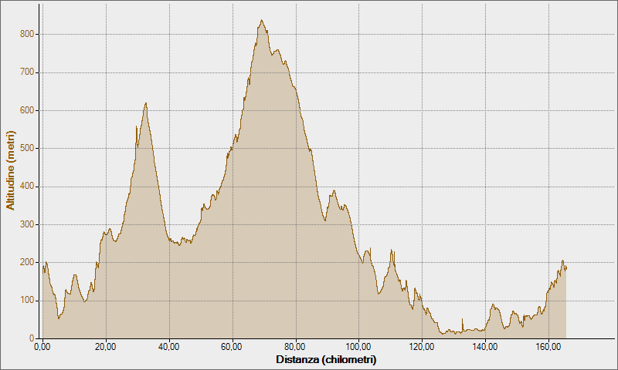Click the 700 altitude axis label

tap(27, 72)
